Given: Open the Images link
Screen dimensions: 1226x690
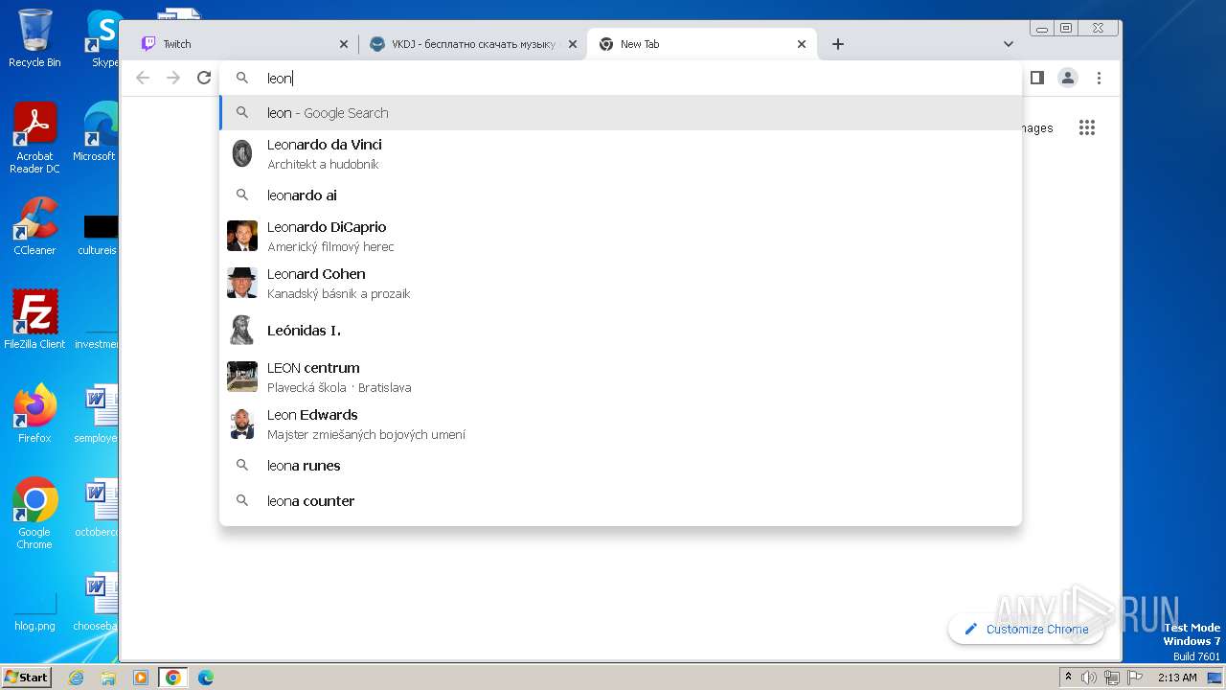Looking at the screenshot, I should point(1035,127).
